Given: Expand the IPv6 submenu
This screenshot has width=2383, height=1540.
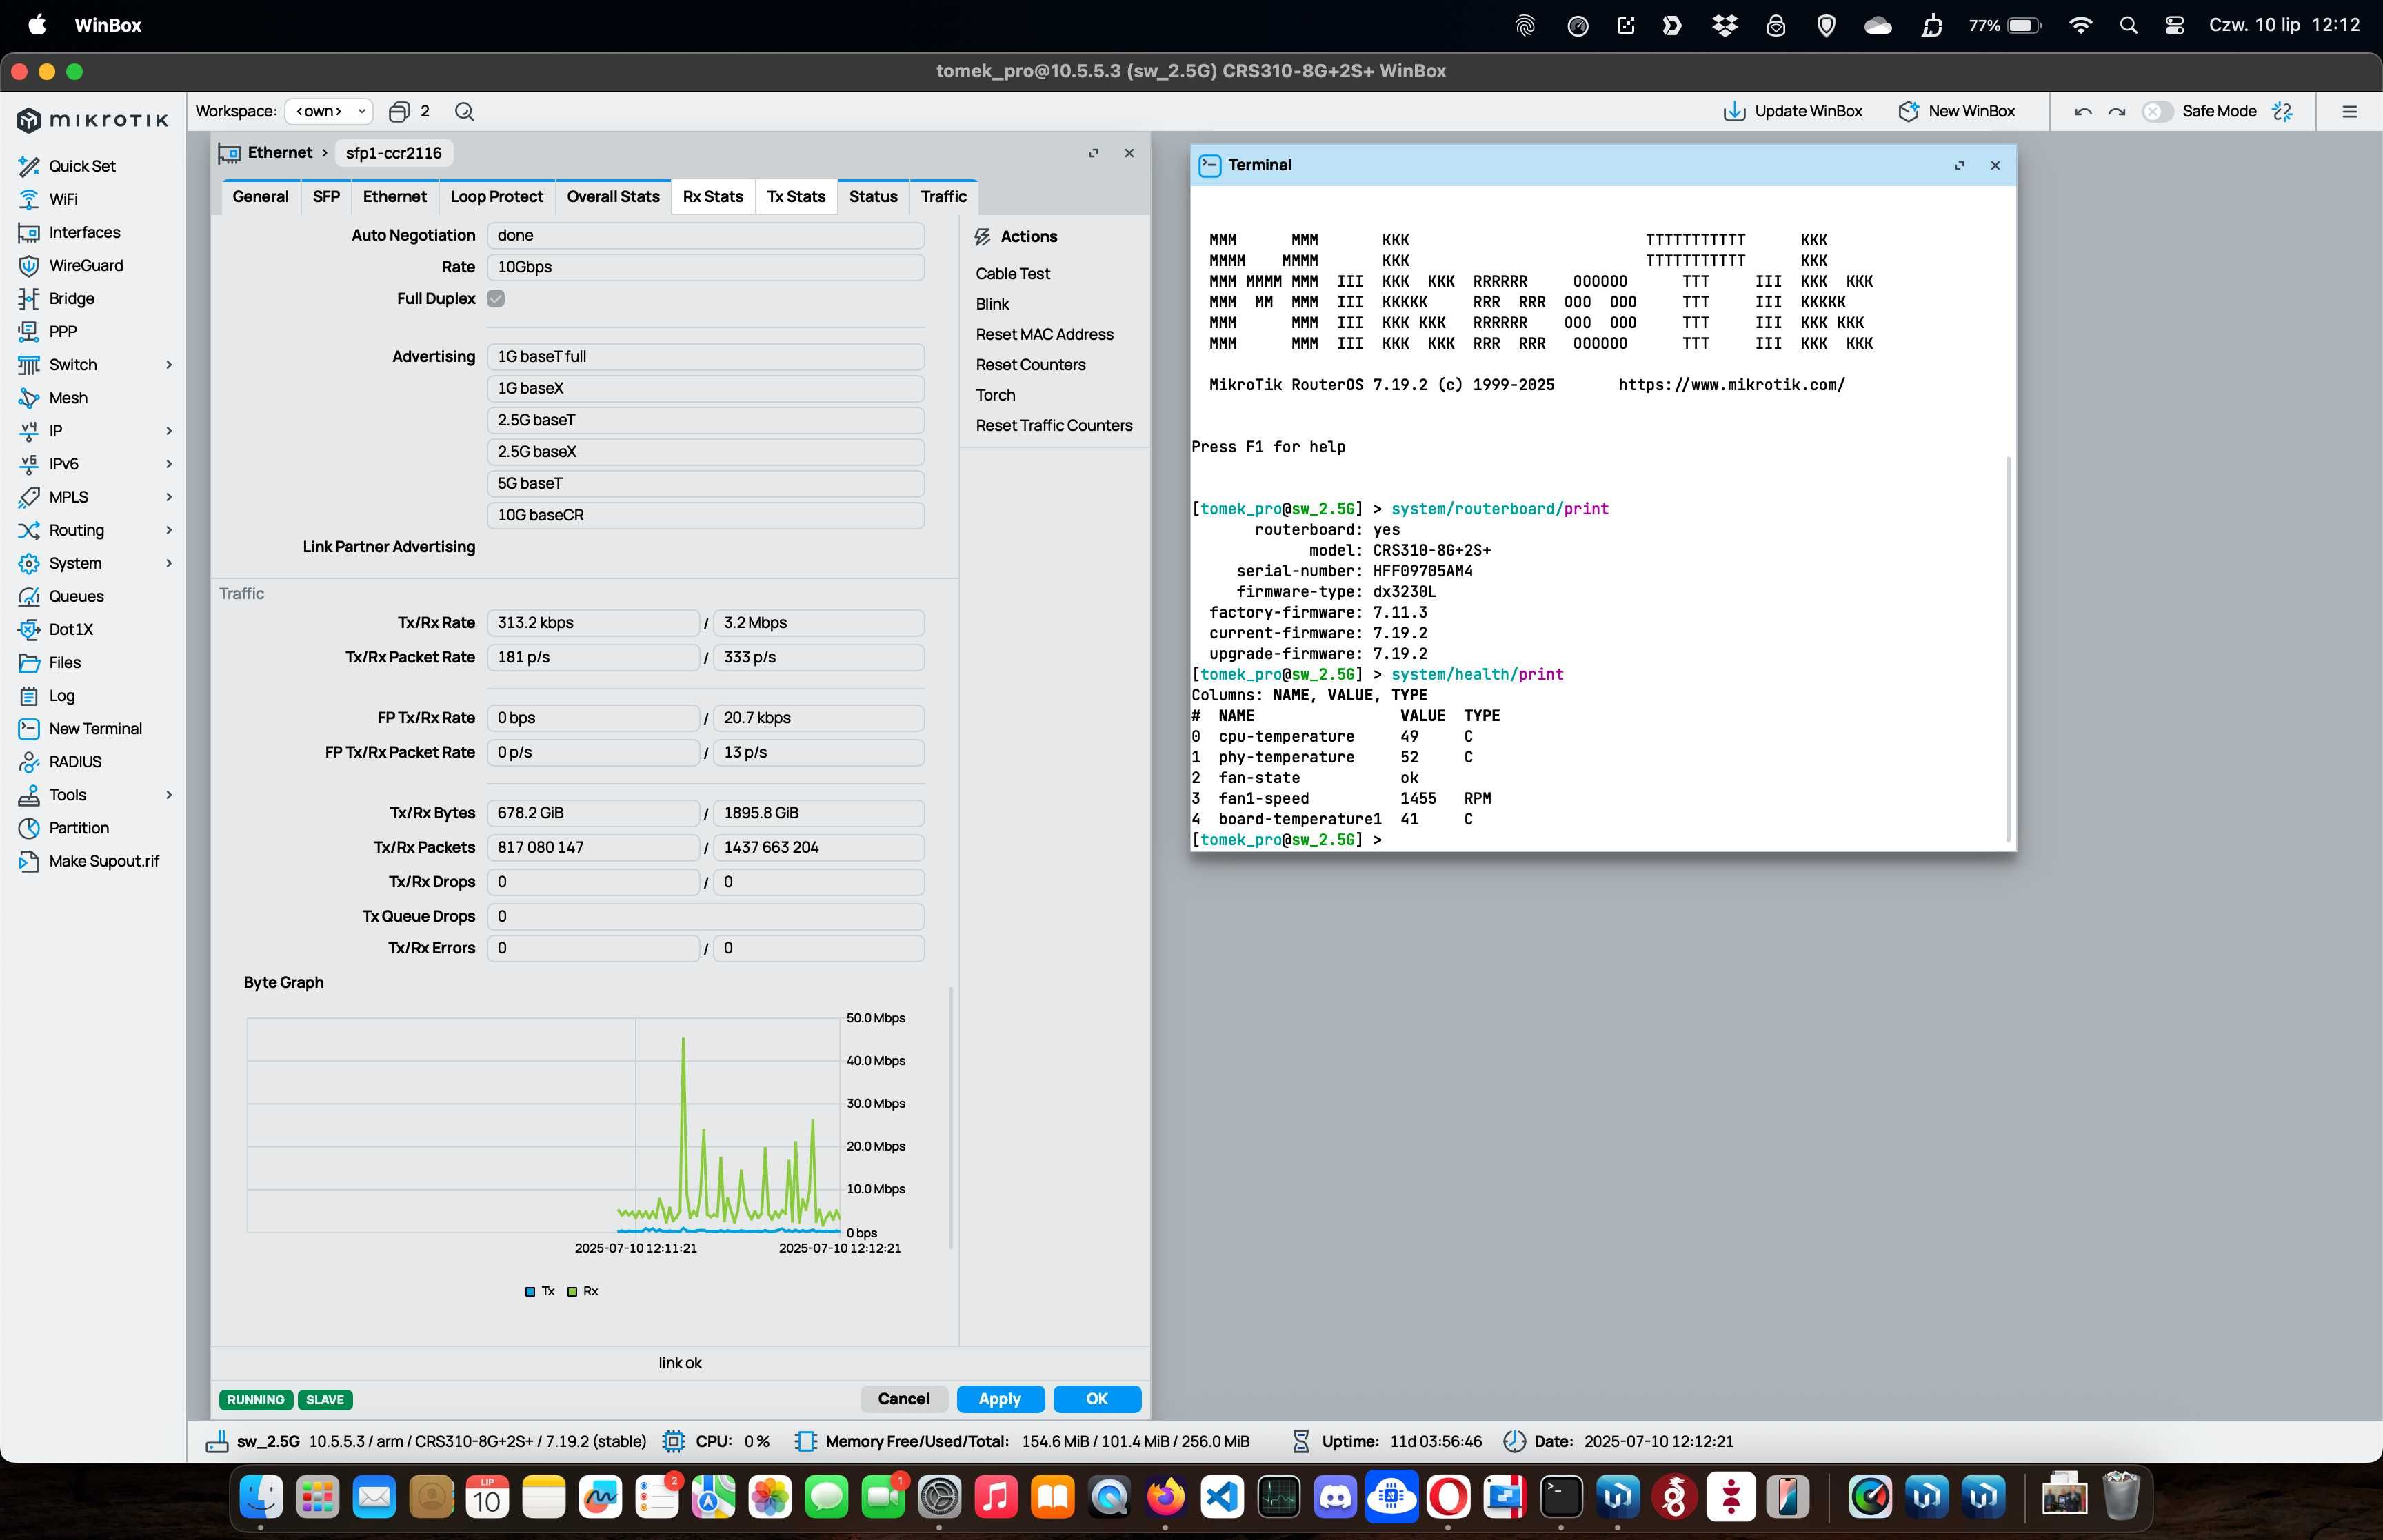Looking at the screenshot, I should [x=169, y=463].
